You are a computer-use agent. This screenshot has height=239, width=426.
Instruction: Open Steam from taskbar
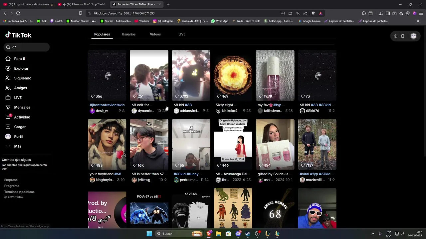point(248,234)
